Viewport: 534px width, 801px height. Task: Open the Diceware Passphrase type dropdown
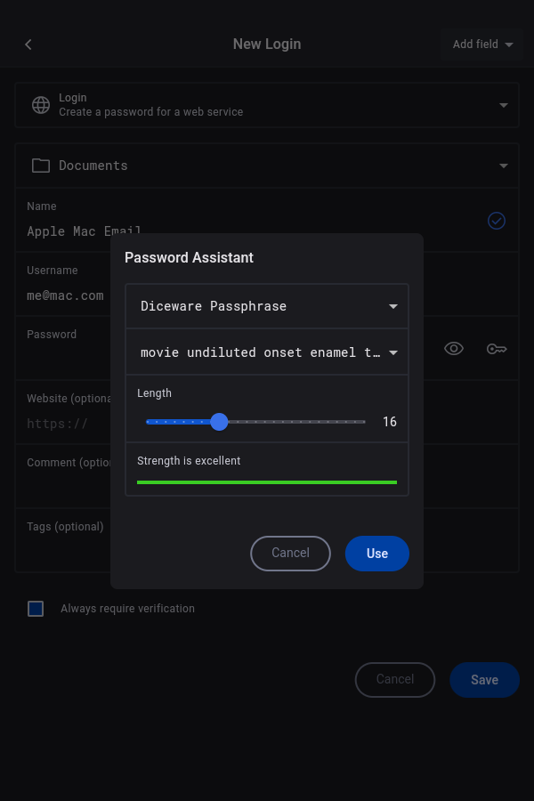267,306
